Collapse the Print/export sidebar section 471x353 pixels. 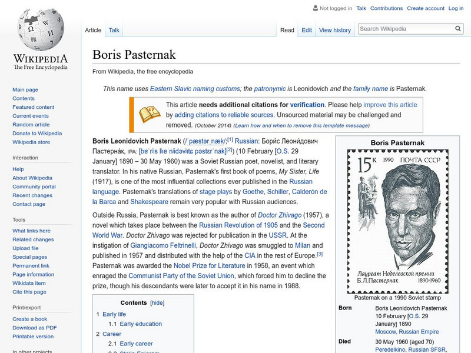[x=26, y=307]
